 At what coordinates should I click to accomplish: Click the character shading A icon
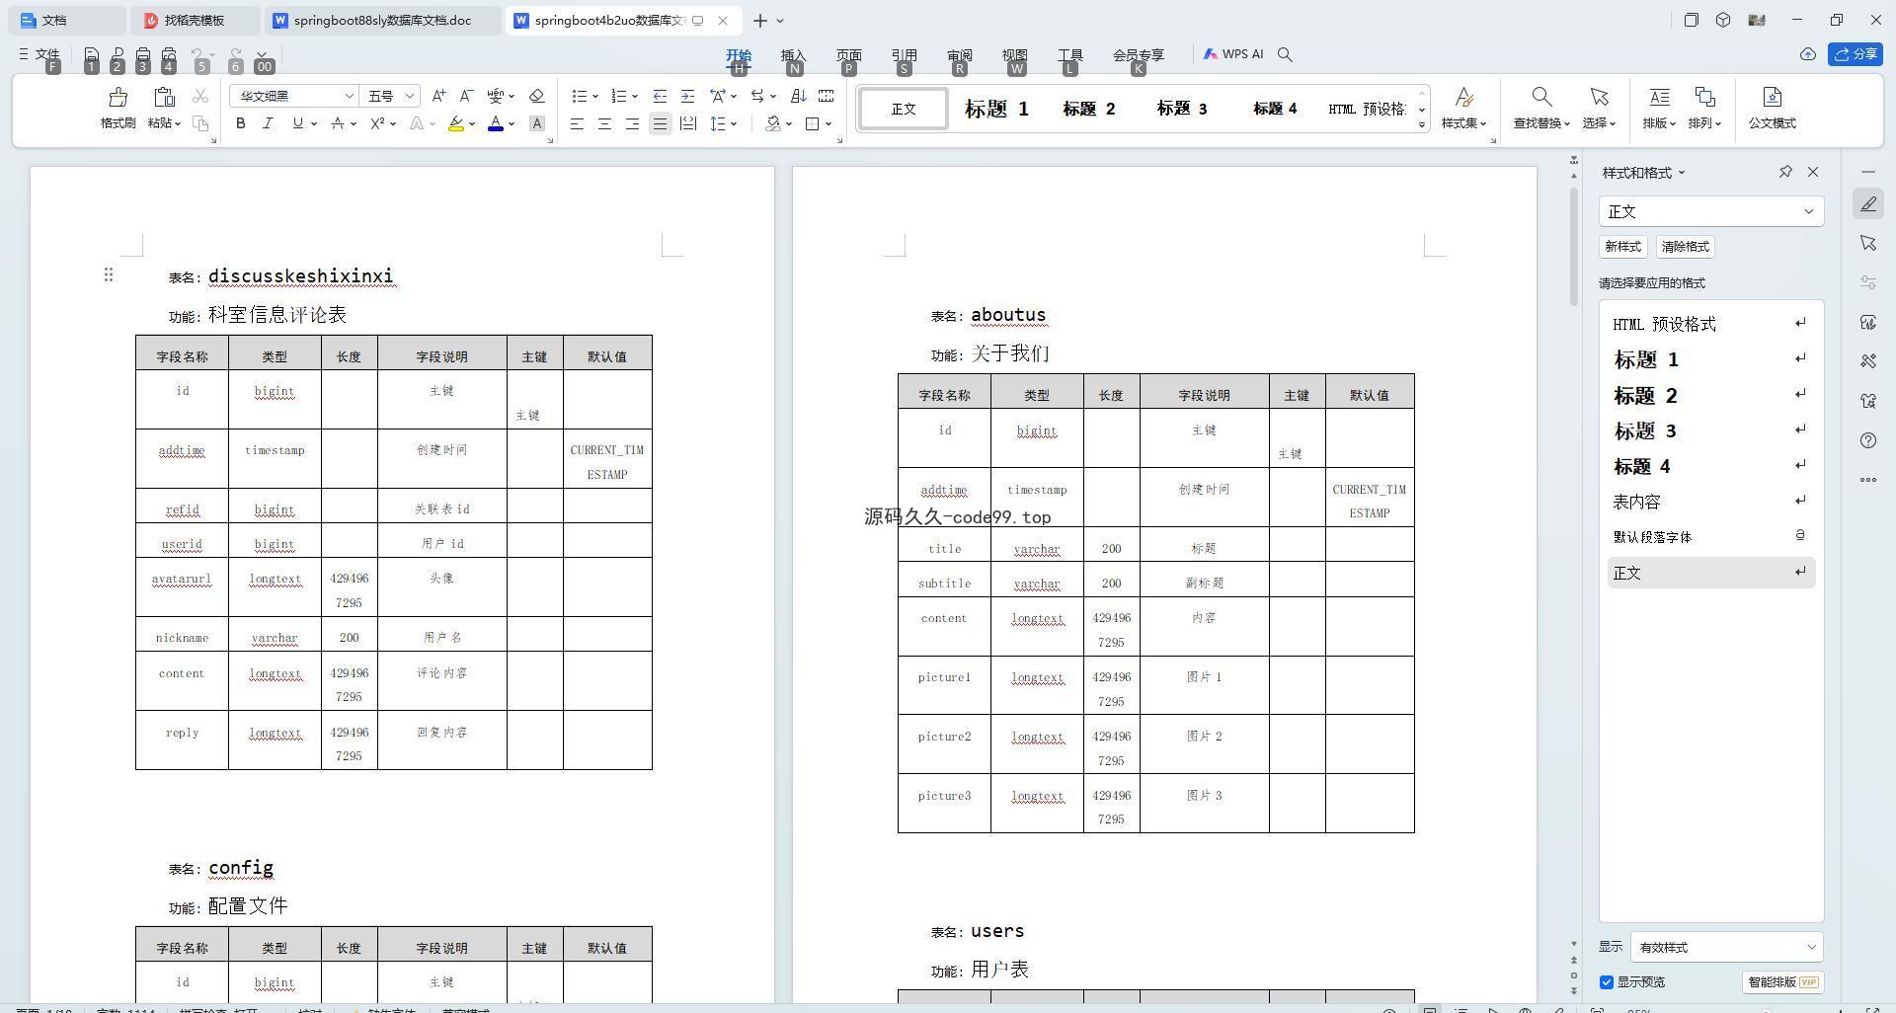click(537, 123)
